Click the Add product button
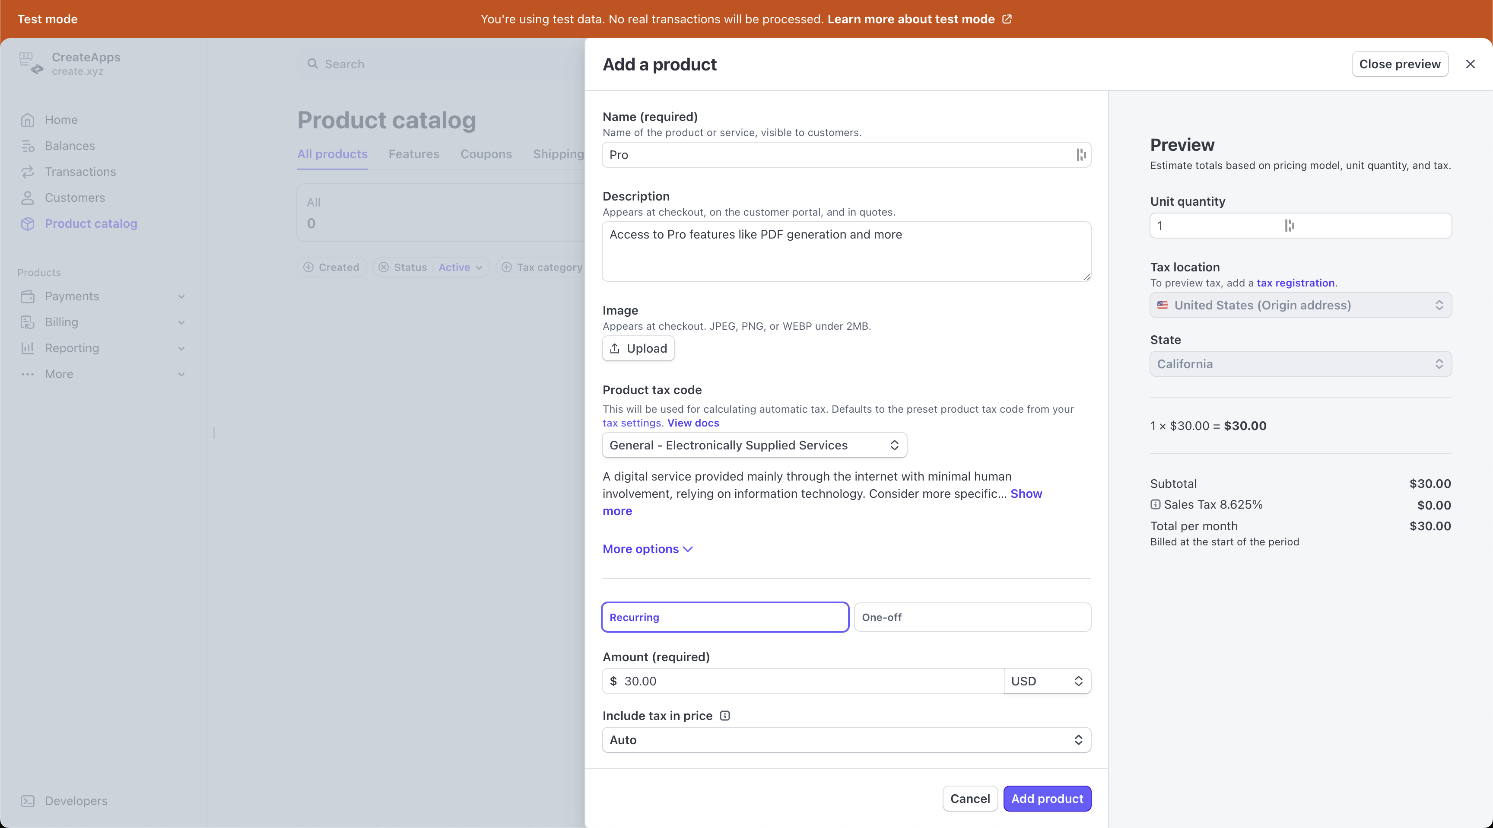The height and width of the screenshot is (828, 1493). 1047,799
